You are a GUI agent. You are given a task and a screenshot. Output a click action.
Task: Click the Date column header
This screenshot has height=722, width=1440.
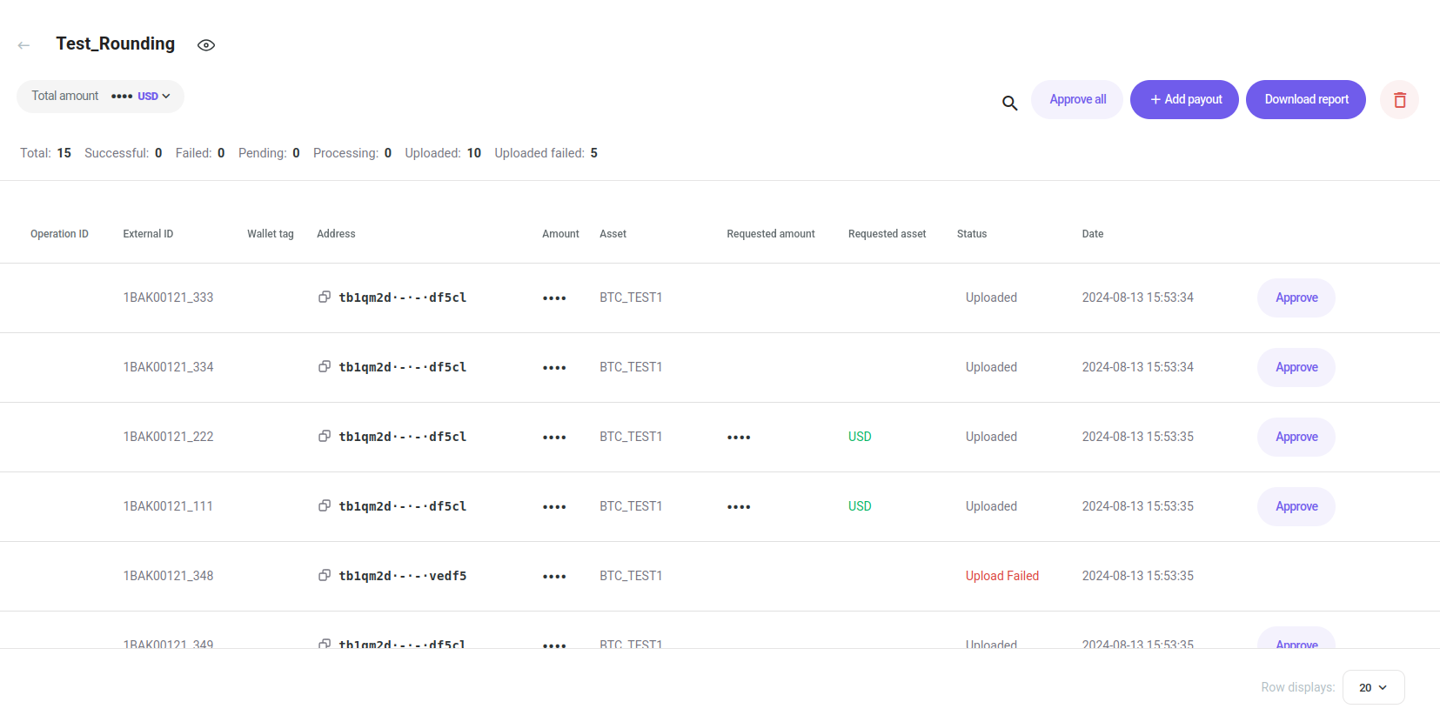1092,234
